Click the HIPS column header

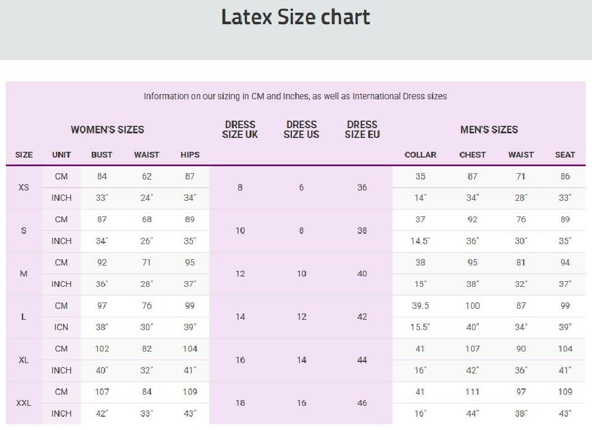190,155
